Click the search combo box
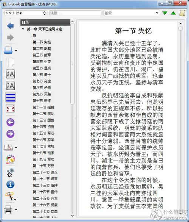Screen dimensions: 189x222 [132, 13]
